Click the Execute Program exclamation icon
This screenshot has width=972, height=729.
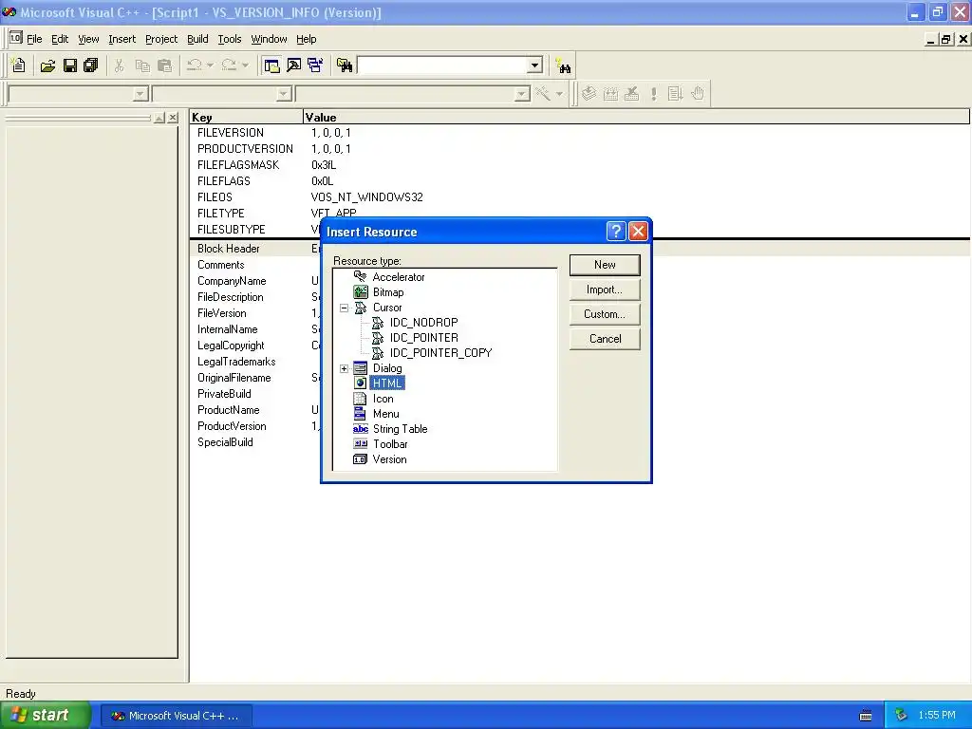(653, 94)
